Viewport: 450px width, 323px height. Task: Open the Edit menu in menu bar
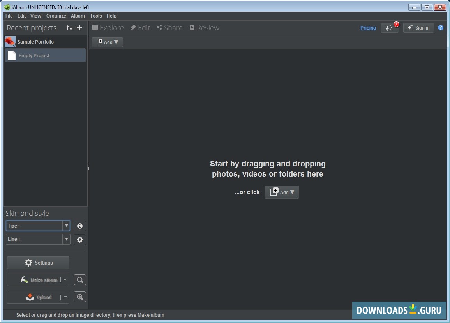[x=21, y=16]
